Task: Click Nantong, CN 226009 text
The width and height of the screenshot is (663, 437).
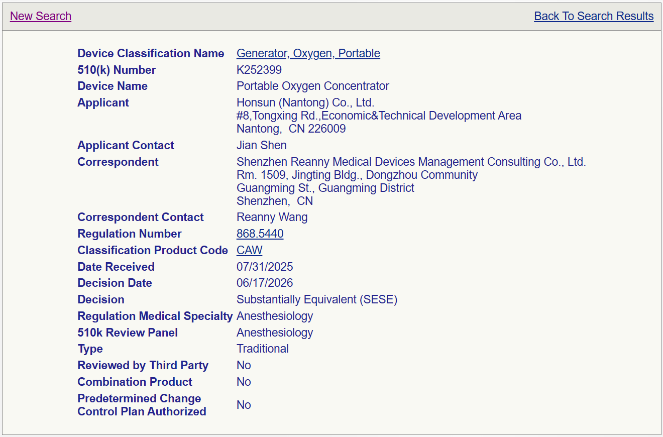Action: pos(291,129)
